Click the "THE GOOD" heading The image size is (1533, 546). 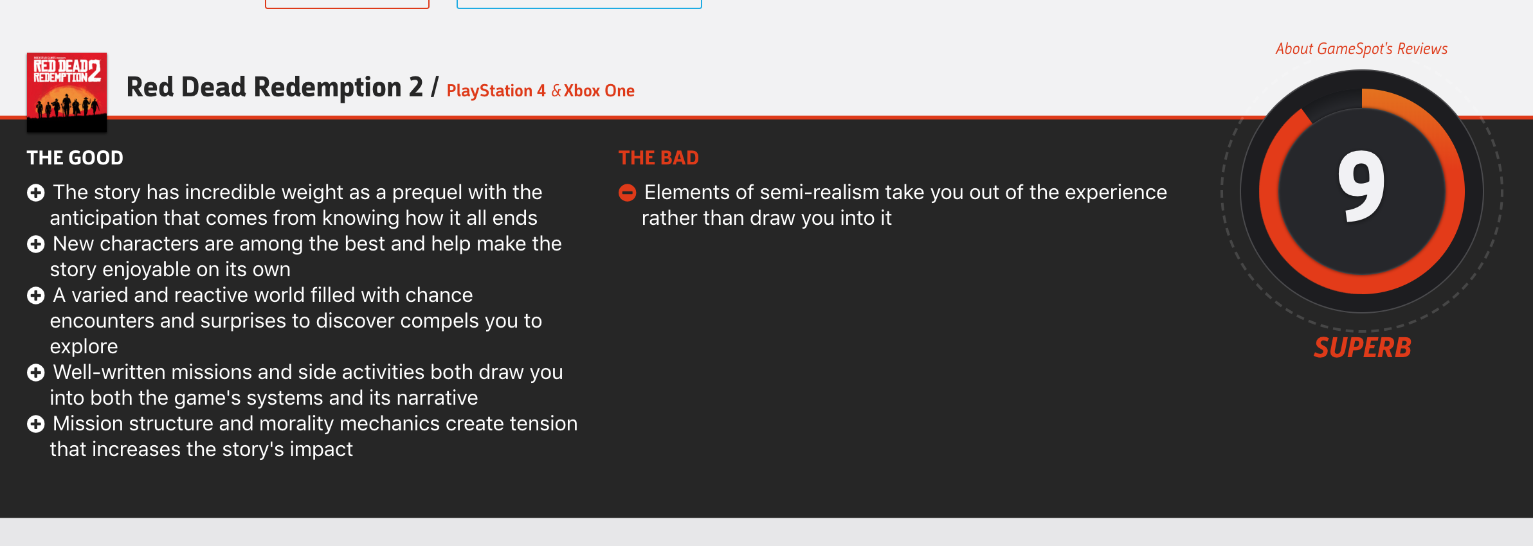point(75,157)
